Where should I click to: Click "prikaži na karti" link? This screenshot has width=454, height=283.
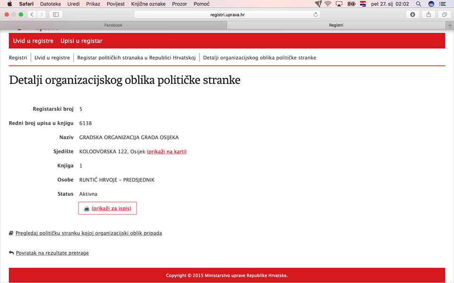(166, 151)
